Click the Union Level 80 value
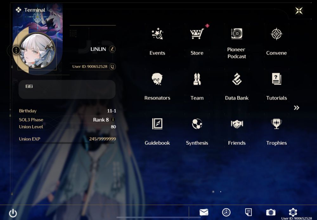Image resolution: width=317 pixels, height=220 pixels. pos(113,127)
